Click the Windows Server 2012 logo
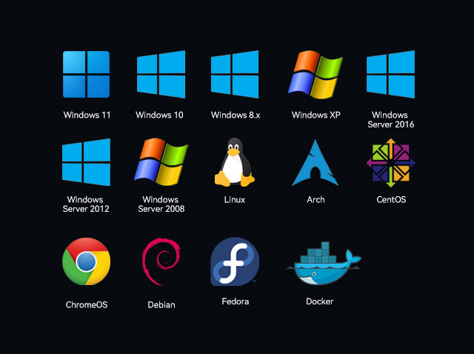474x354 pixels. click(x=86, y=162)
